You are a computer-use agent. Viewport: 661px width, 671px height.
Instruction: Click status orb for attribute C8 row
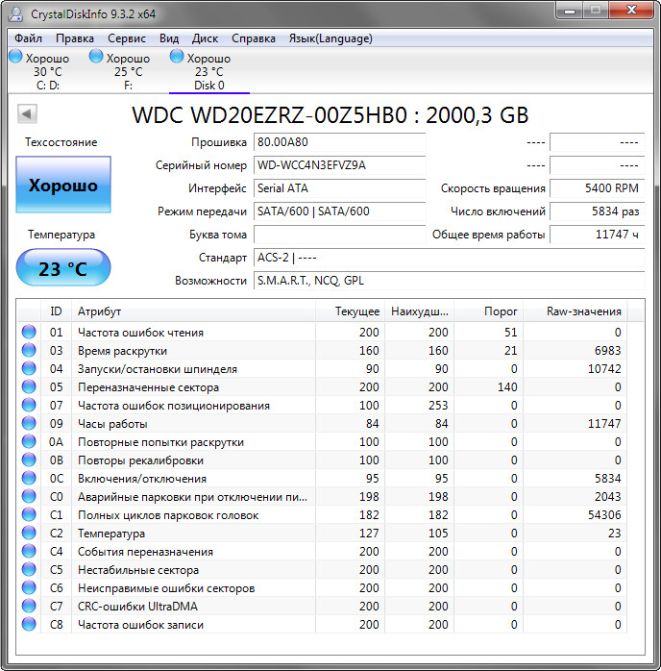(29, 624)
